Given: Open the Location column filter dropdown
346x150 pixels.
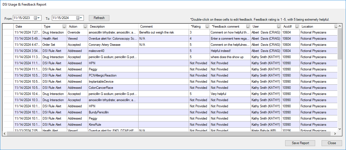Looking at the screenshot, I should click(x=336, y=27).
